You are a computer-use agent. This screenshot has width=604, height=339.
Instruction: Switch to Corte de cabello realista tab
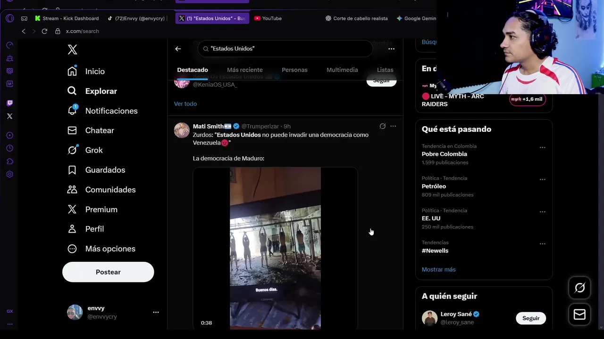pos(357,18)
